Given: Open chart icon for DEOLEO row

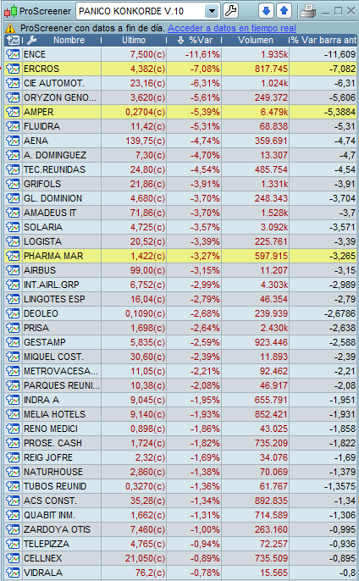Looking at the screenshot, I should pyautogui.click(x=13, y=313).
